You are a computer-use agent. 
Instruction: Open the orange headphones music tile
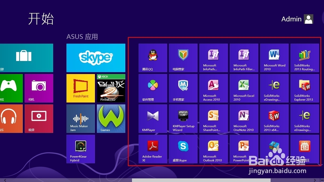coord(11,118)
